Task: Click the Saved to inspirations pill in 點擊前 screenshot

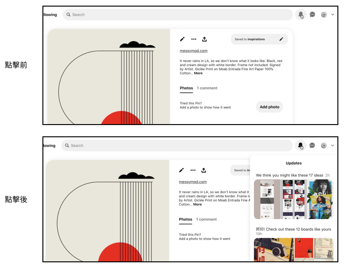Action: (259, 39)
